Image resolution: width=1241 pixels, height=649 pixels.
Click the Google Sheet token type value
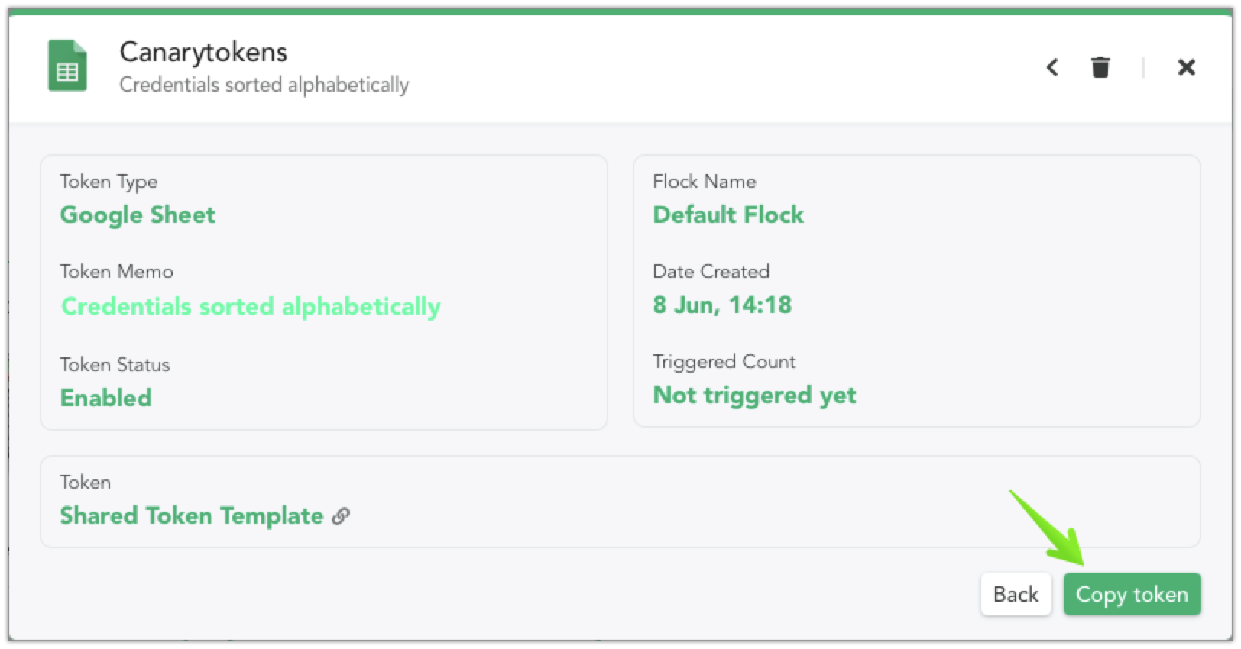pyautogui.click(x=138, y=215)
